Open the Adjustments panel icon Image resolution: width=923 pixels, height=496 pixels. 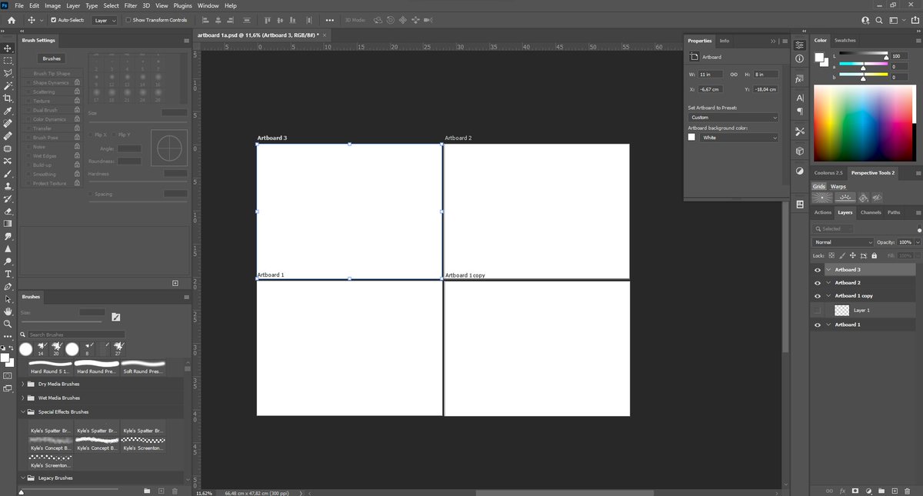(800, 171)
